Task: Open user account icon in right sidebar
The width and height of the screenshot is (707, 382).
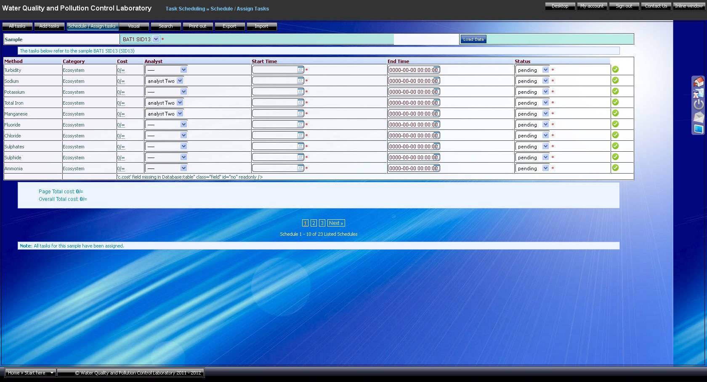Action: (699, 93)
